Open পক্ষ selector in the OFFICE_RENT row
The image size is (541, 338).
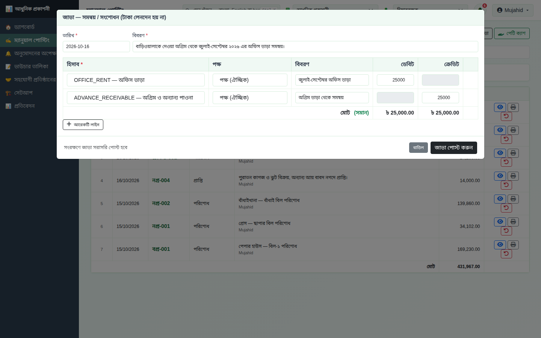pyautogui.click(x=250, y=80)
